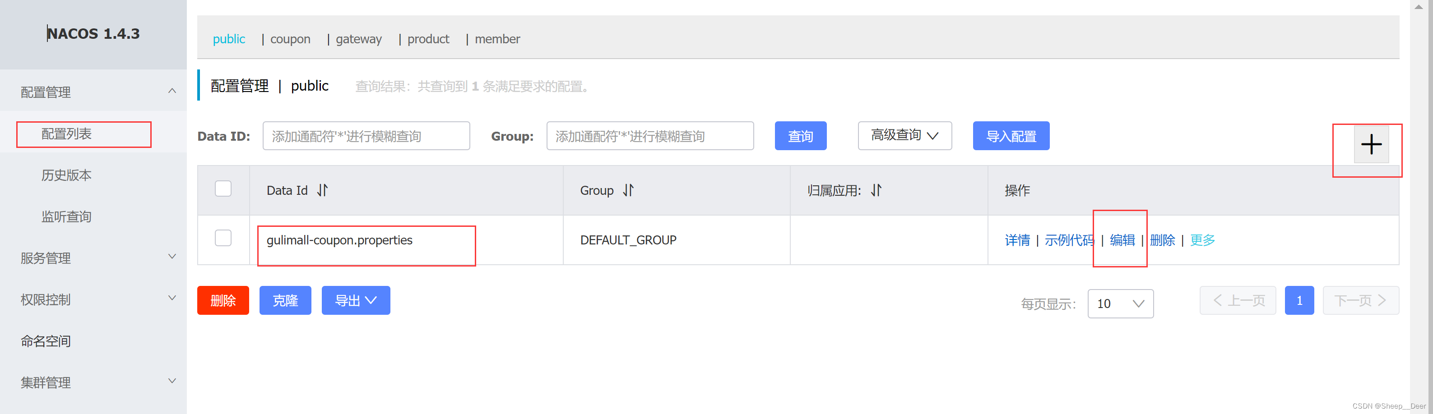The height and width of the screenshot is (414, 1433).
Task: Switch to the product namespace tab
Action: [428, 39]
